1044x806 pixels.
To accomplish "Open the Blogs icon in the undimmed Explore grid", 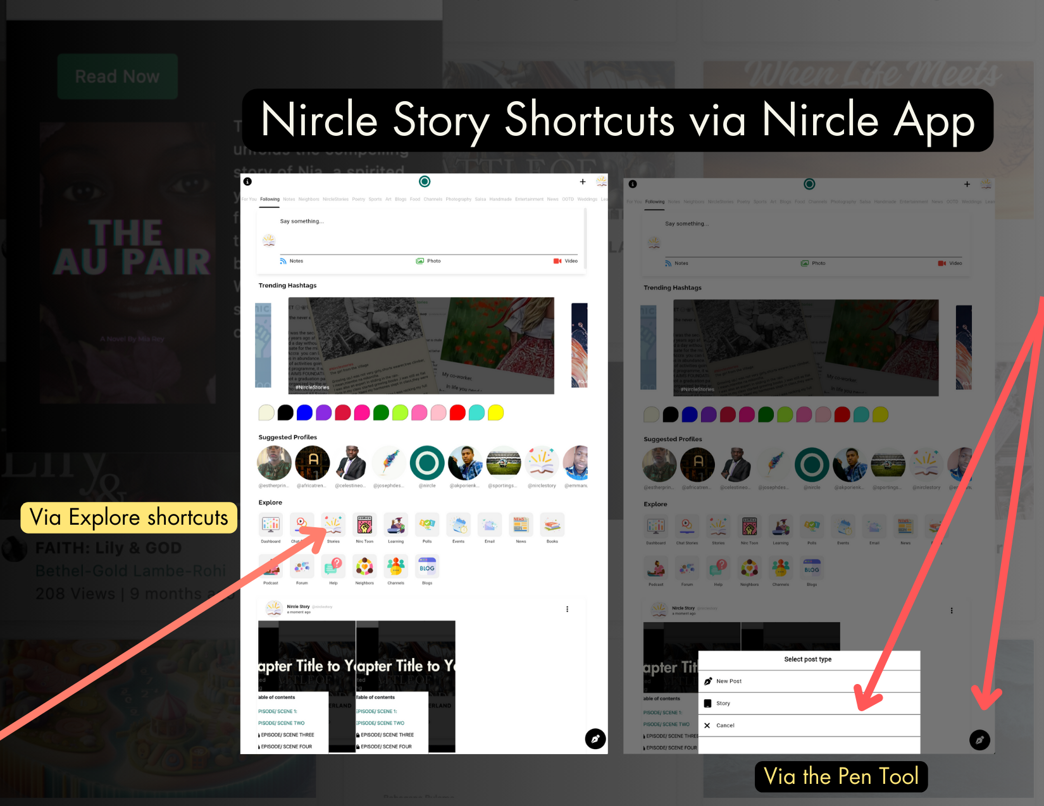I will 427,567.
